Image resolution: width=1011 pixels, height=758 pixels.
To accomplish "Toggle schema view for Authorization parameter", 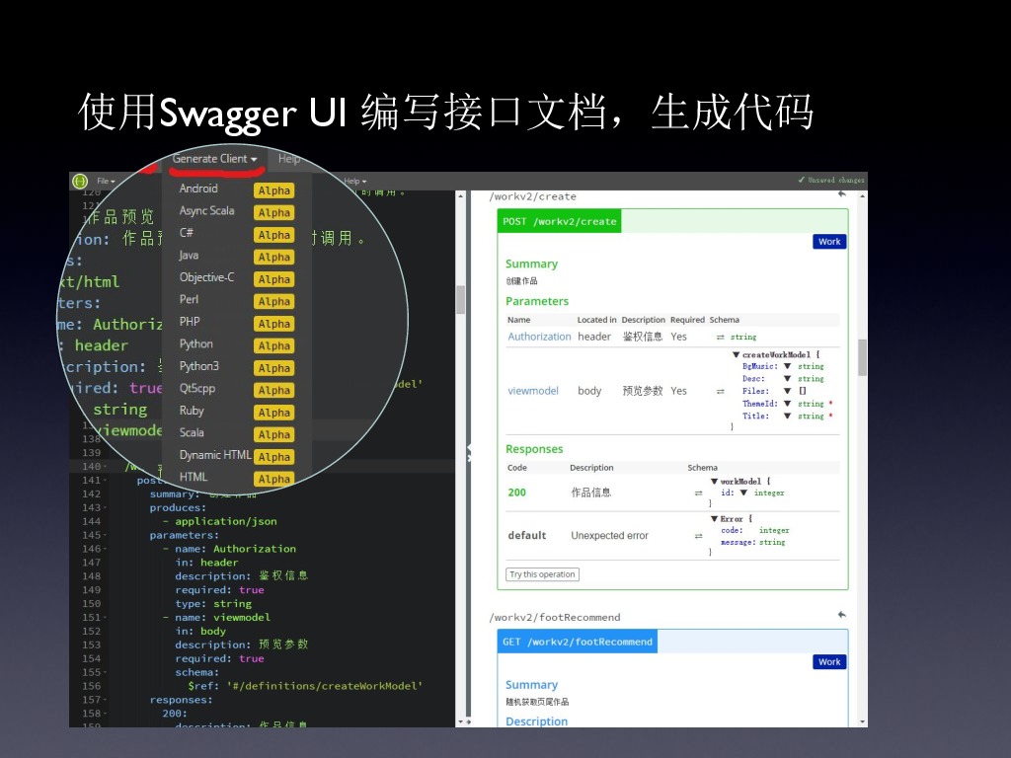I will 720,338.
